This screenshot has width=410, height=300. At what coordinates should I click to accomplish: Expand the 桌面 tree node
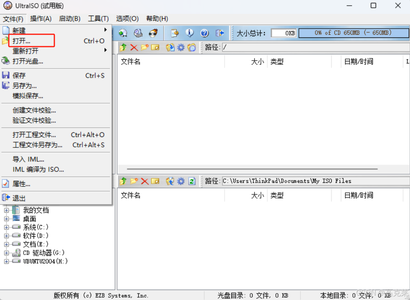6,219
